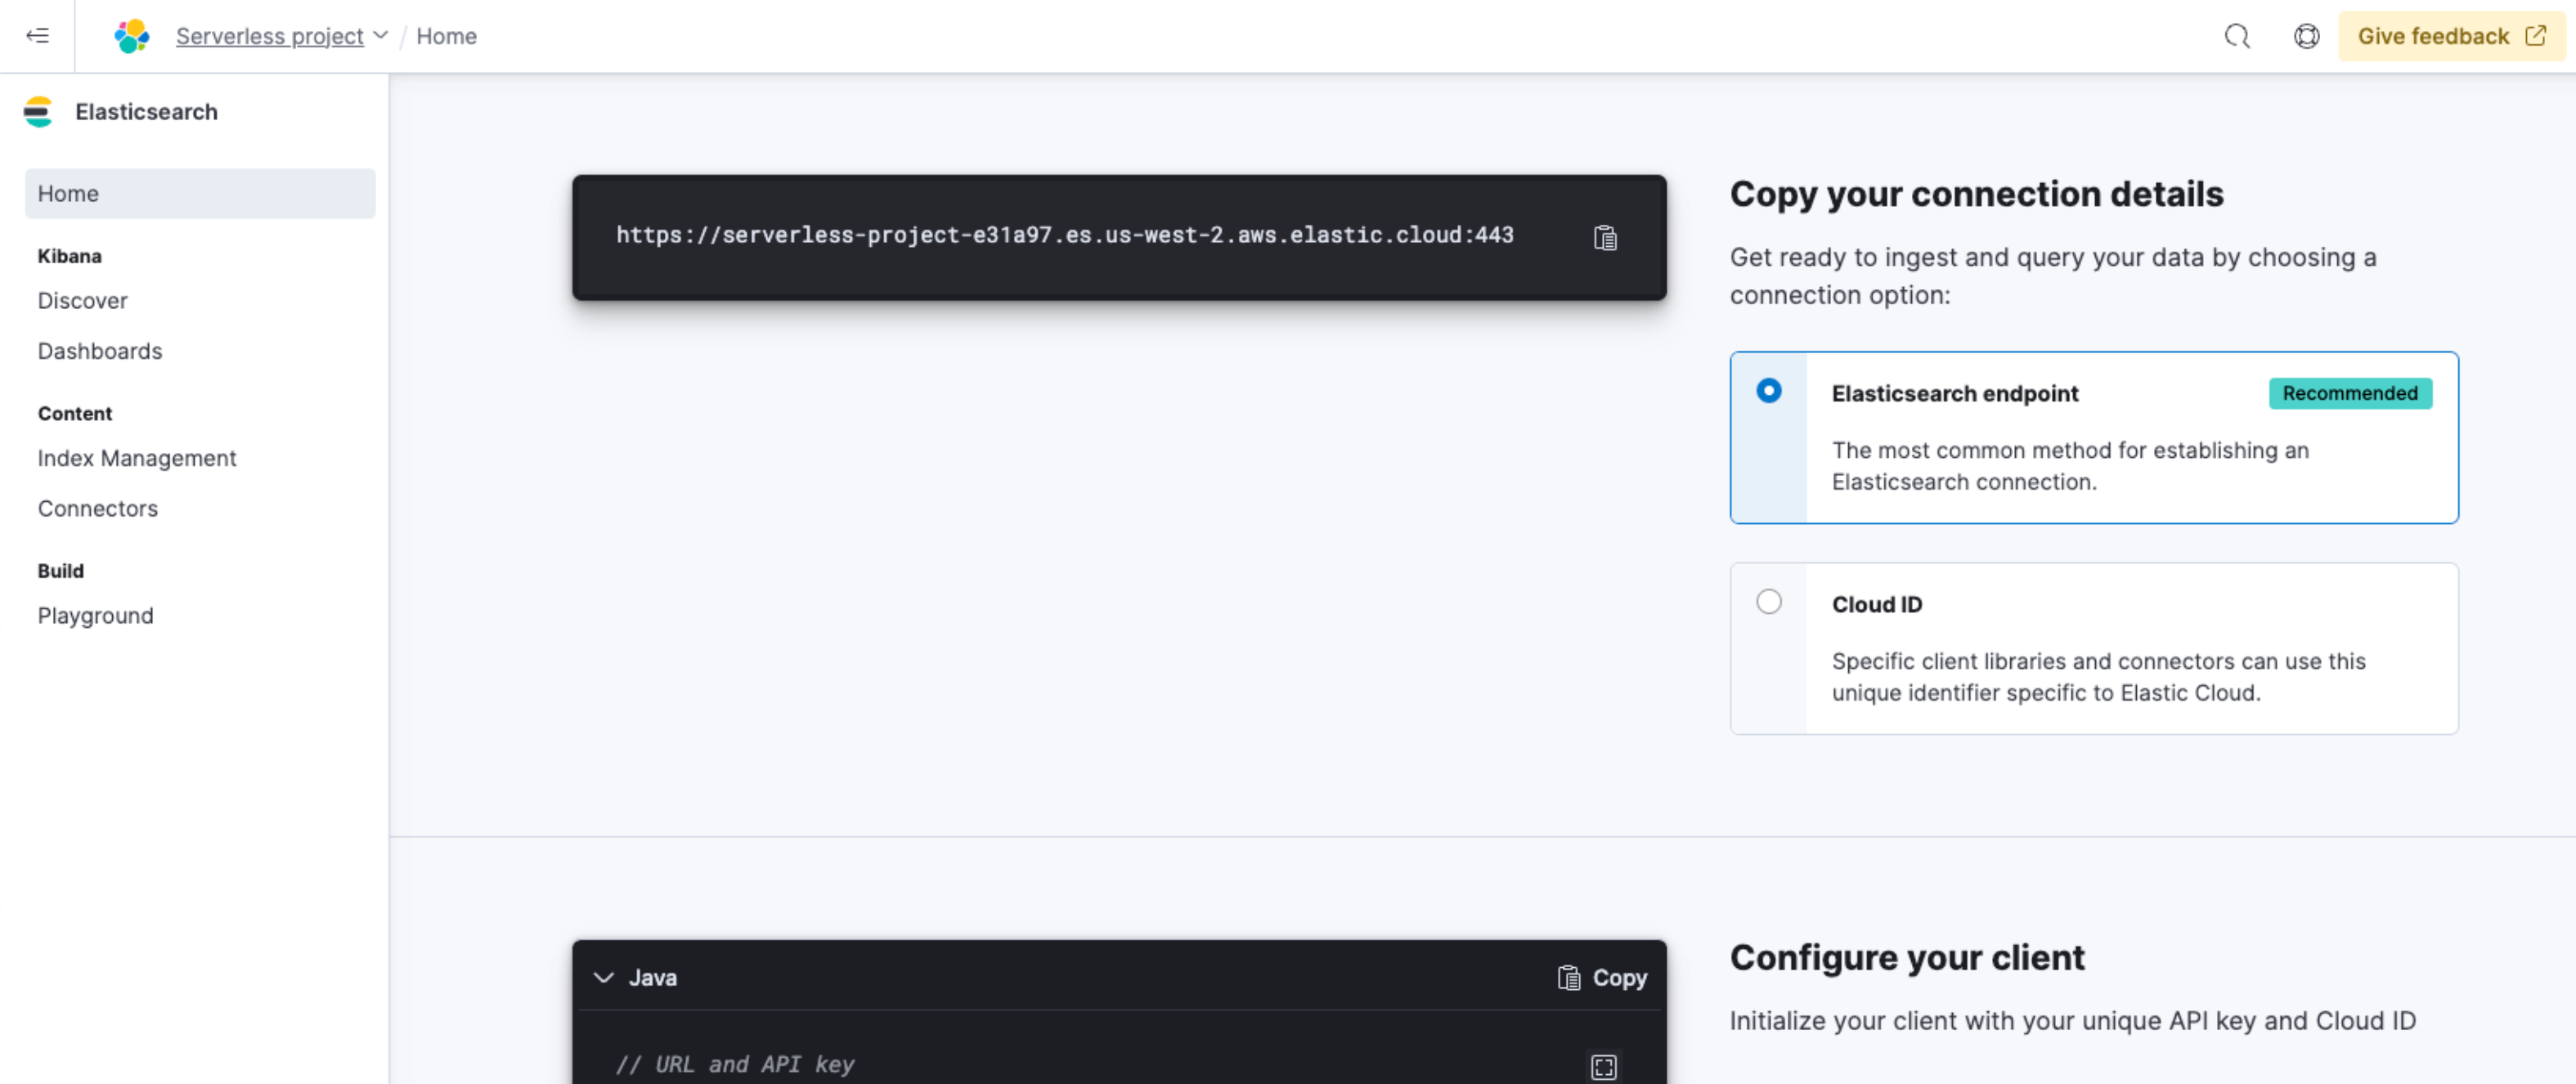Click the Elastic logo in the header
Image resolution: width=2576 pixels, height=1084 pixels.
(131, 36)
